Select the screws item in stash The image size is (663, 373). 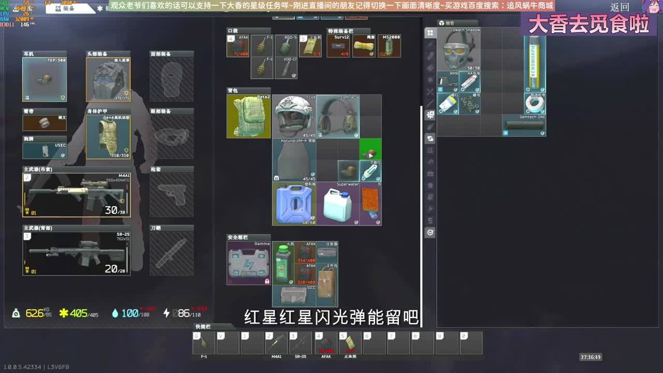point(448,104)
